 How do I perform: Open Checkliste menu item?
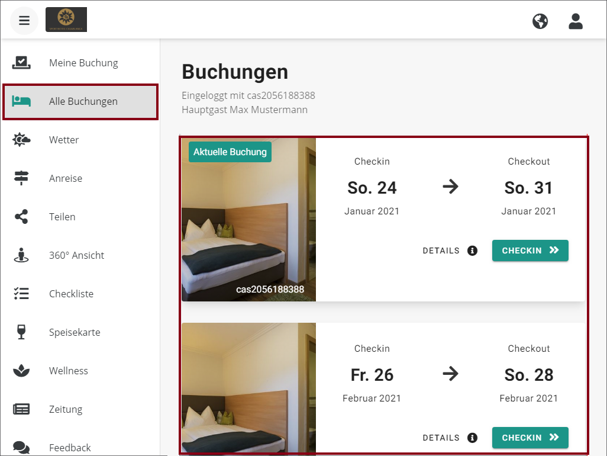tap(80, 294)
